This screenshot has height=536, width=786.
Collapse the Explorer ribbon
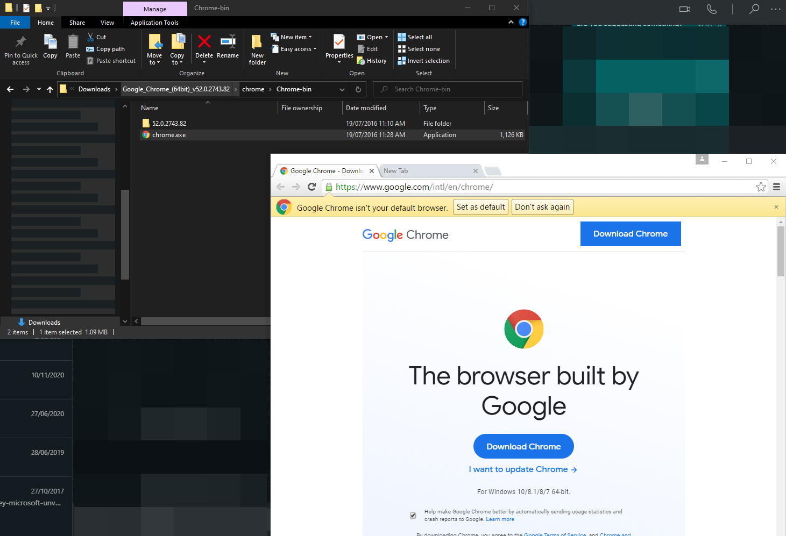click(511, 22)
